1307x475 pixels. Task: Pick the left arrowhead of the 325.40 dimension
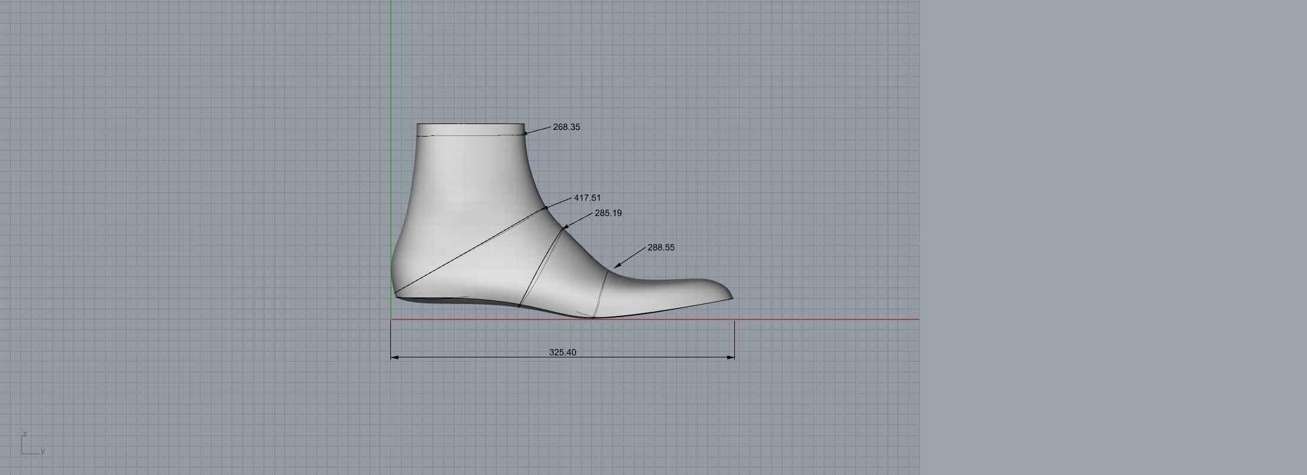click(x=394, y=357)
